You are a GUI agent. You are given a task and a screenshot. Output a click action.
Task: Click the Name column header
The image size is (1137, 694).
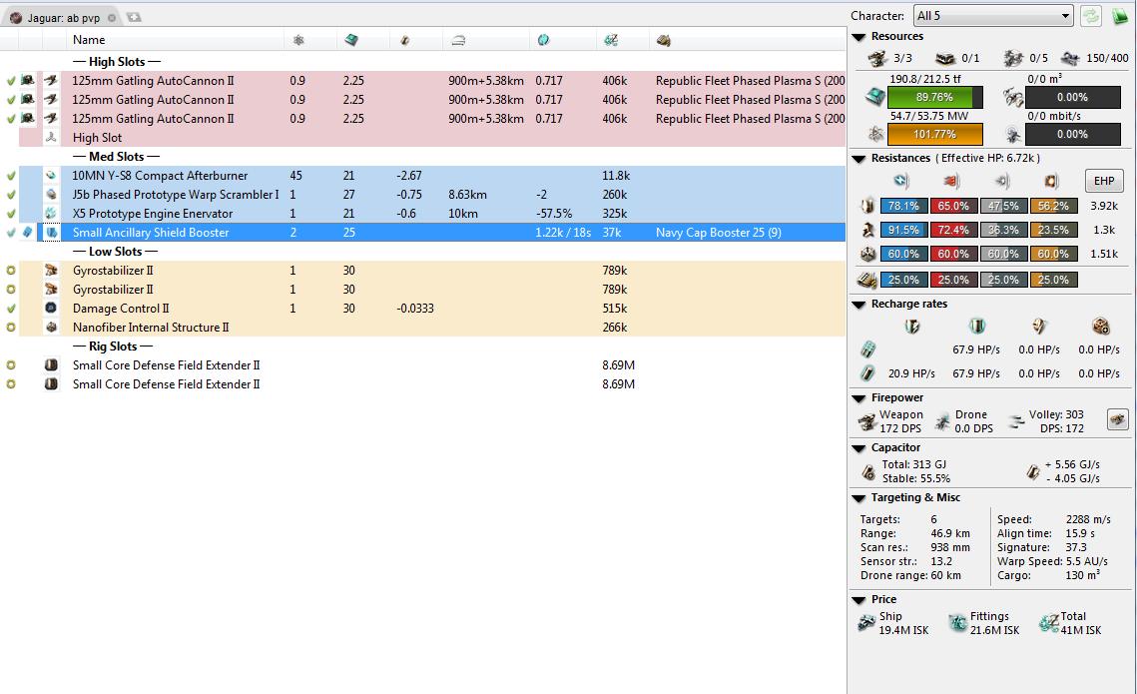click(x=177, y=40)
